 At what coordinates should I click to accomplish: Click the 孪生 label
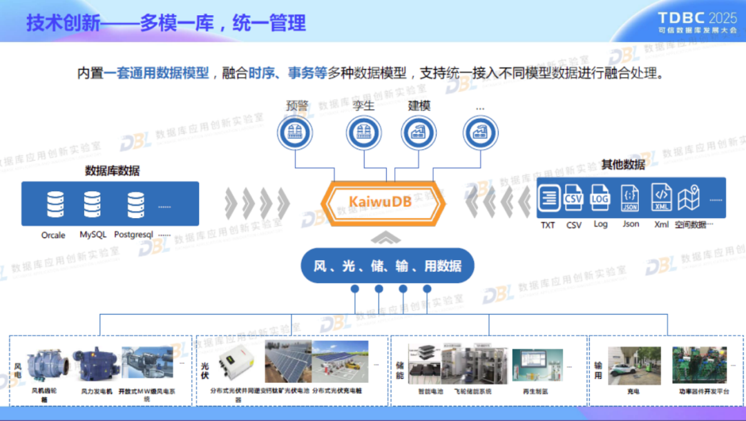[x=363, y=106]
